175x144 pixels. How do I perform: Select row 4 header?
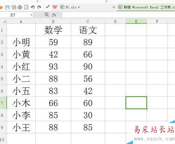tap(3, 66)
